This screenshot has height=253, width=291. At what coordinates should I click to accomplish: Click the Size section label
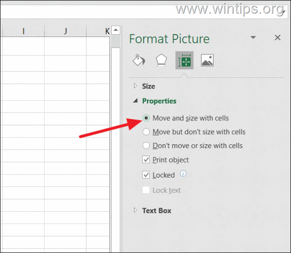[x=148, y=86]
